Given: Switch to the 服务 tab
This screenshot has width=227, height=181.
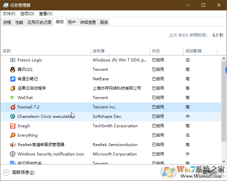Looking at the screenshot, I should 104,22.
